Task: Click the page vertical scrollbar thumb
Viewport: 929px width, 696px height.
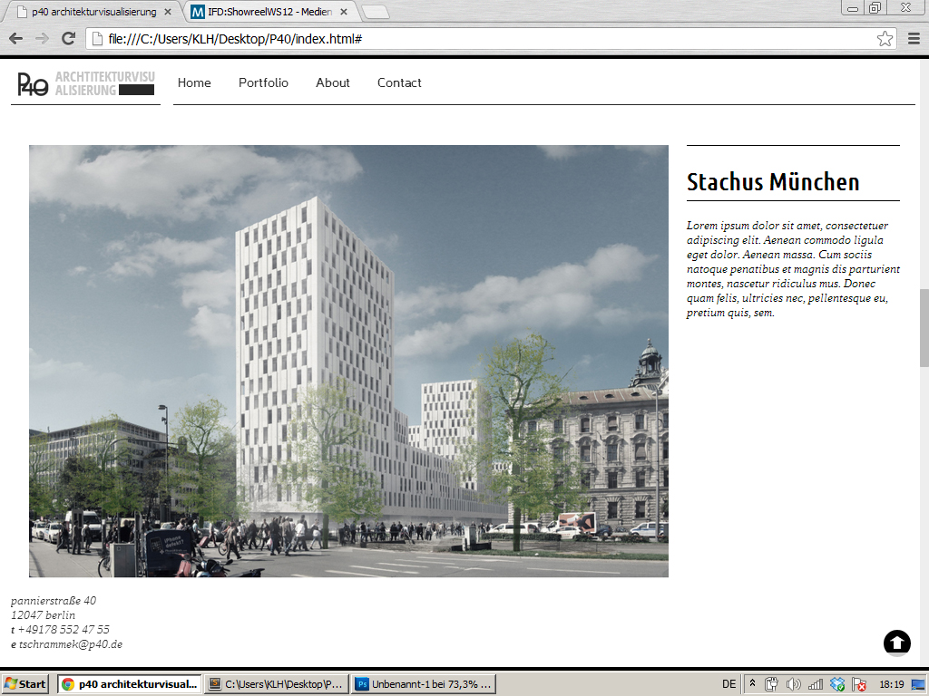Action: (924, 327)
